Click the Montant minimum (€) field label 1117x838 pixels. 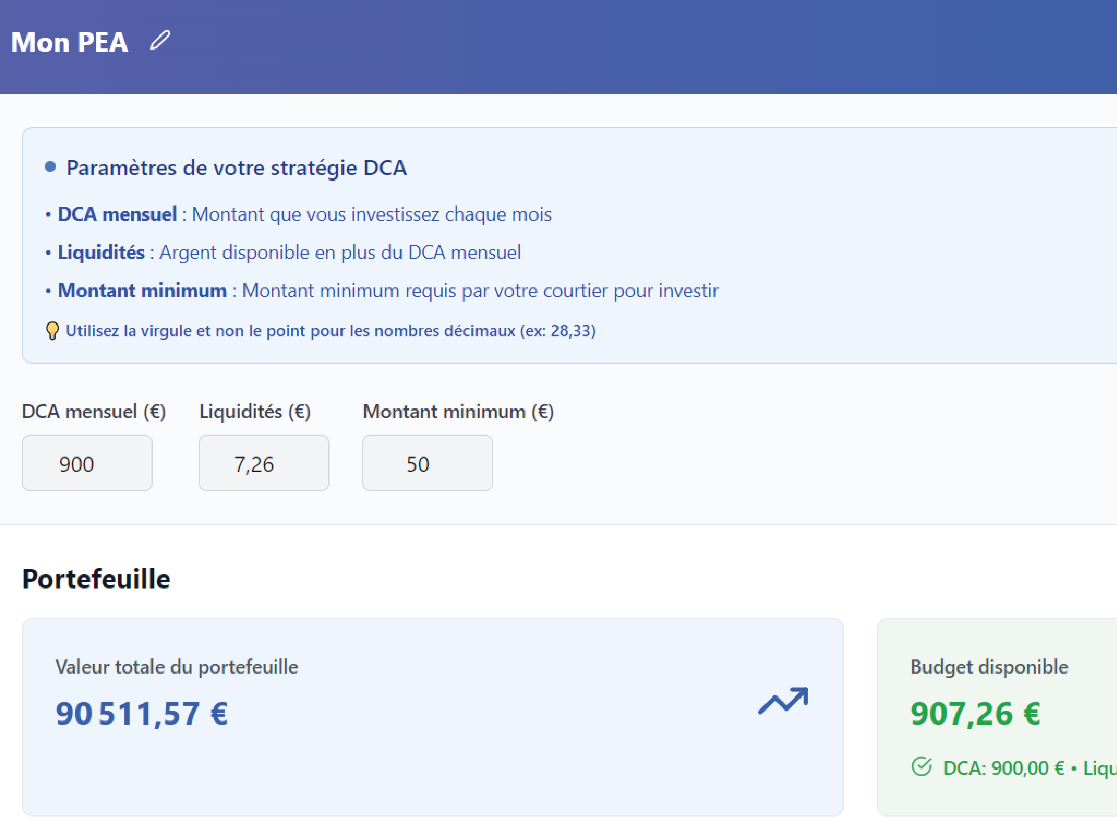(x=458, y=412)
